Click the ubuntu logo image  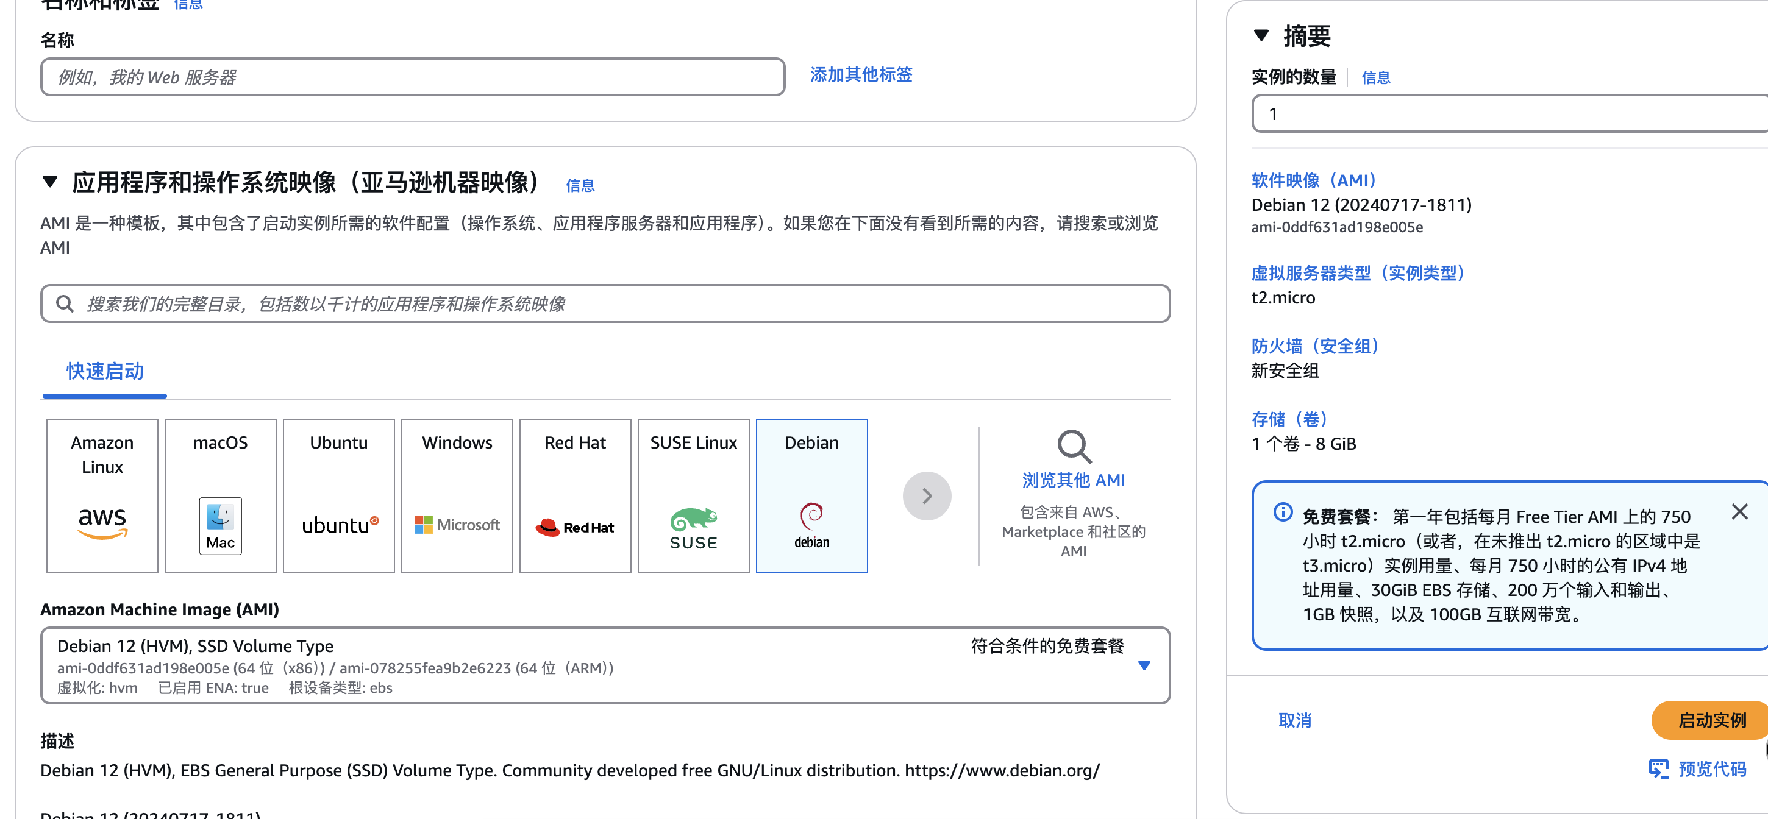[340, 525]
